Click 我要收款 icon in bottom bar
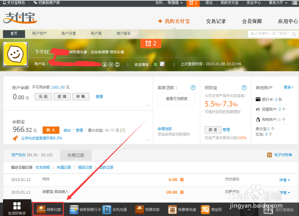This screenshot has height=216, width=299. pyautogui.click(x=140, y=209)
